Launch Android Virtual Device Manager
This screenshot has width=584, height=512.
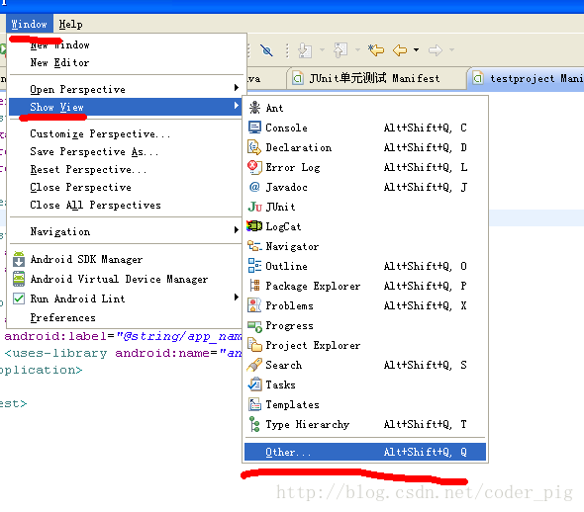coord(126,279)
